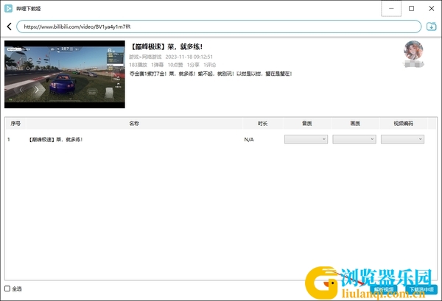Image resolution: width=442 pixels, height=301 pixels.
Task: Expand the 视频编码 dropdown in row 1
Action: coord(402,139)
